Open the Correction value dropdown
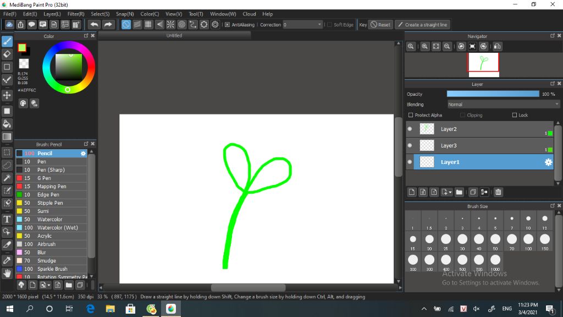 (319, 25)
